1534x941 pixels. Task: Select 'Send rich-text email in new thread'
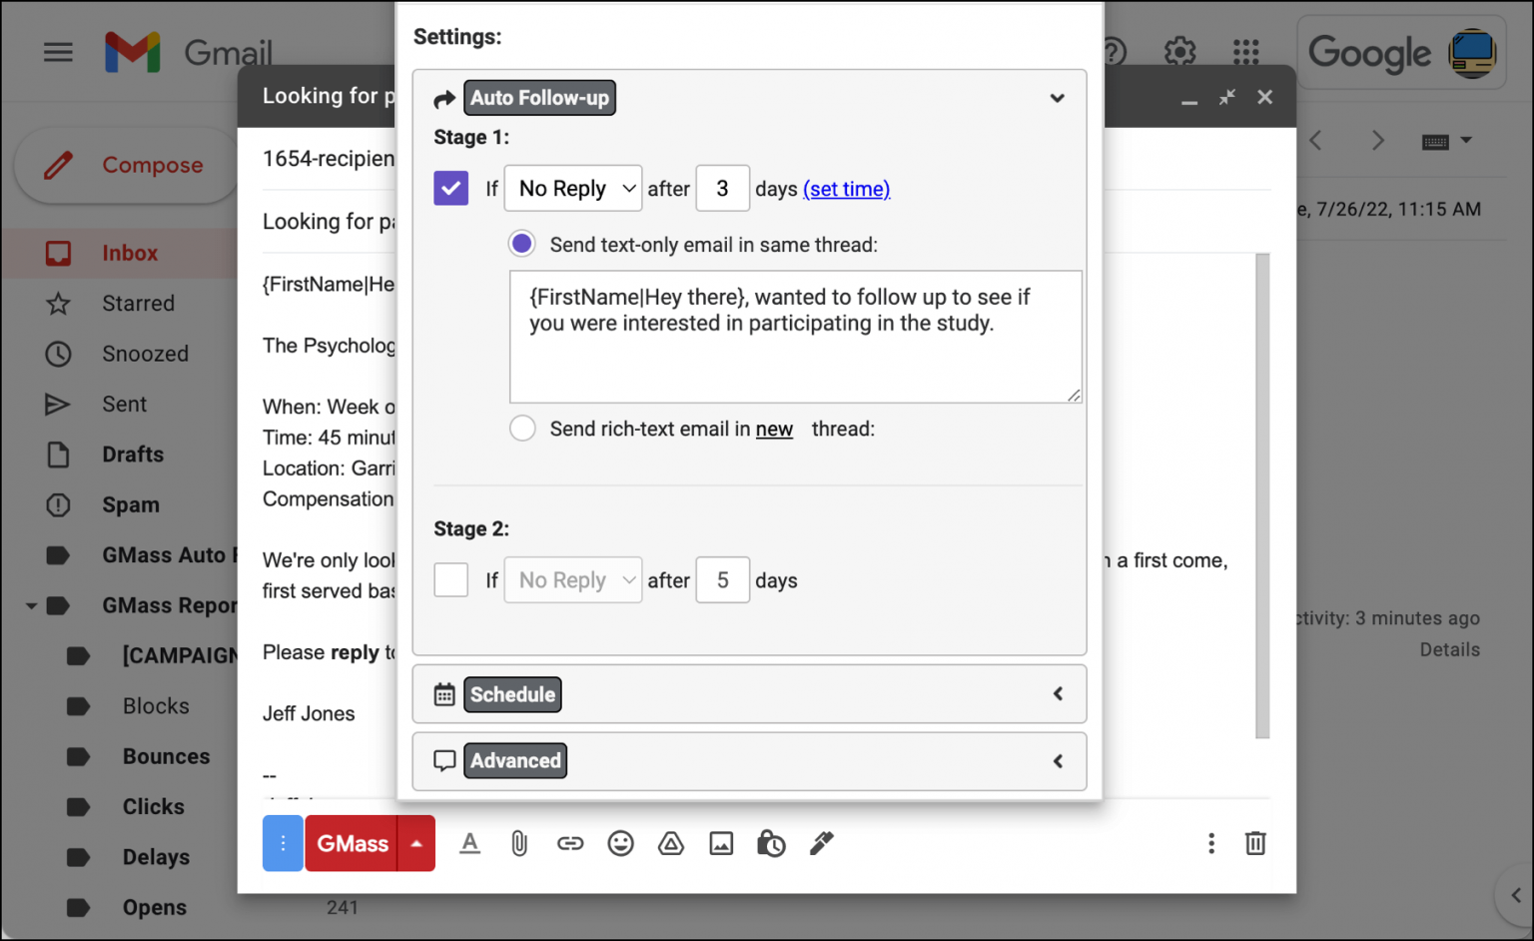coord(522,428)
